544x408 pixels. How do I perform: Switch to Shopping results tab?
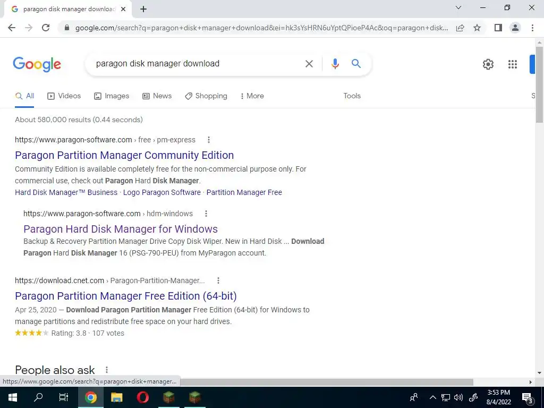pos(206,96)
